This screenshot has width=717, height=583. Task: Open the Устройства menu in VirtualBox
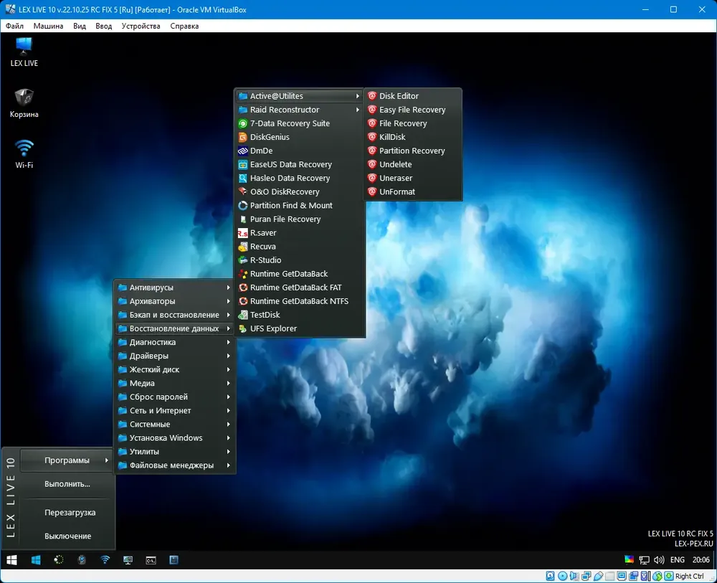click(x=141, y=26)
